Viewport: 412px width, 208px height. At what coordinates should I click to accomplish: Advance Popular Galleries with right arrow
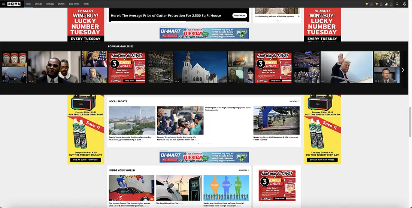pyautogui.click(x=403, y=70)
